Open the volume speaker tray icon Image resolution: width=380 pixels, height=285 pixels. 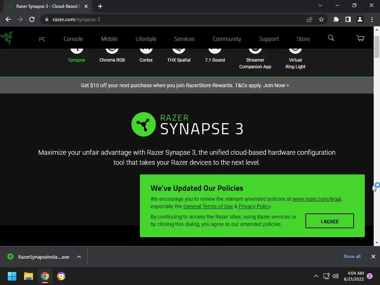tap(335, 276)
